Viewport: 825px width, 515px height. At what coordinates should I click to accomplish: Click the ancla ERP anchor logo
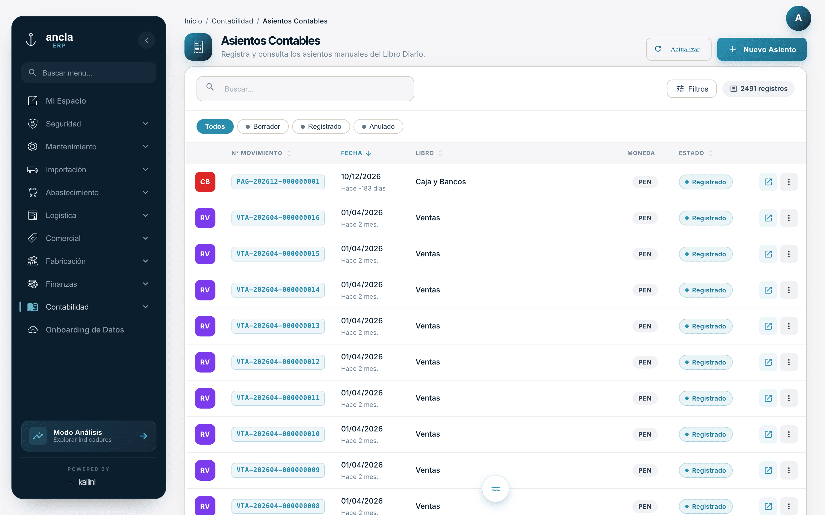click(x=50, y=40)
